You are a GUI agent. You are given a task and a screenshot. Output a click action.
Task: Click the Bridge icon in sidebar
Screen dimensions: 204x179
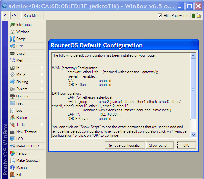click(12, 39)
